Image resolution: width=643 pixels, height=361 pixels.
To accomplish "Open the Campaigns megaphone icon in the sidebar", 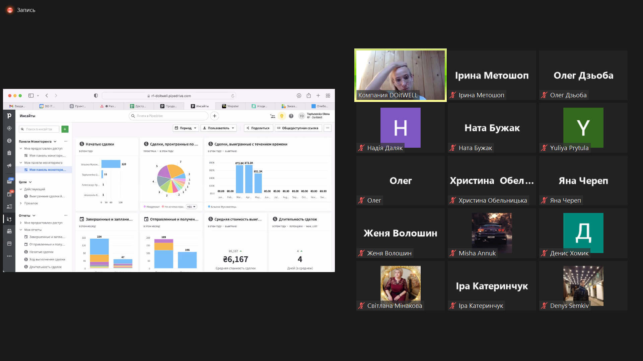I will click(x=9, y=165).
